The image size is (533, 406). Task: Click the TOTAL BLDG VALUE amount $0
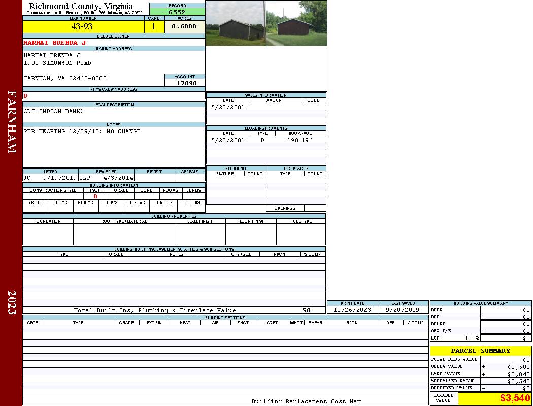click(x=526, y=360)
